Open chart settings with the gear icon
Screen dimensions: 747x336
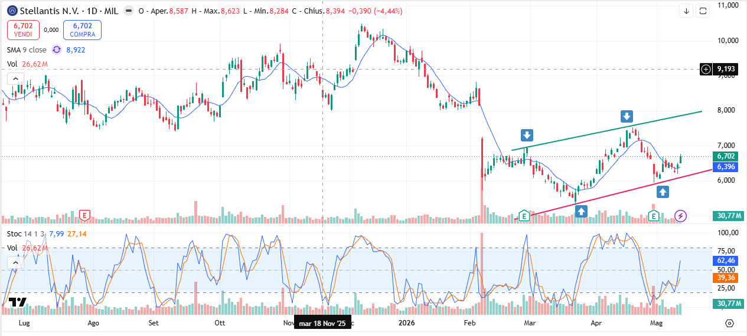[729, 323]
